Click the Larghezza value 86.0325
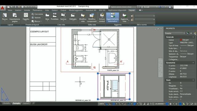The height and width of the screenshot is (111, 197). 183,77
